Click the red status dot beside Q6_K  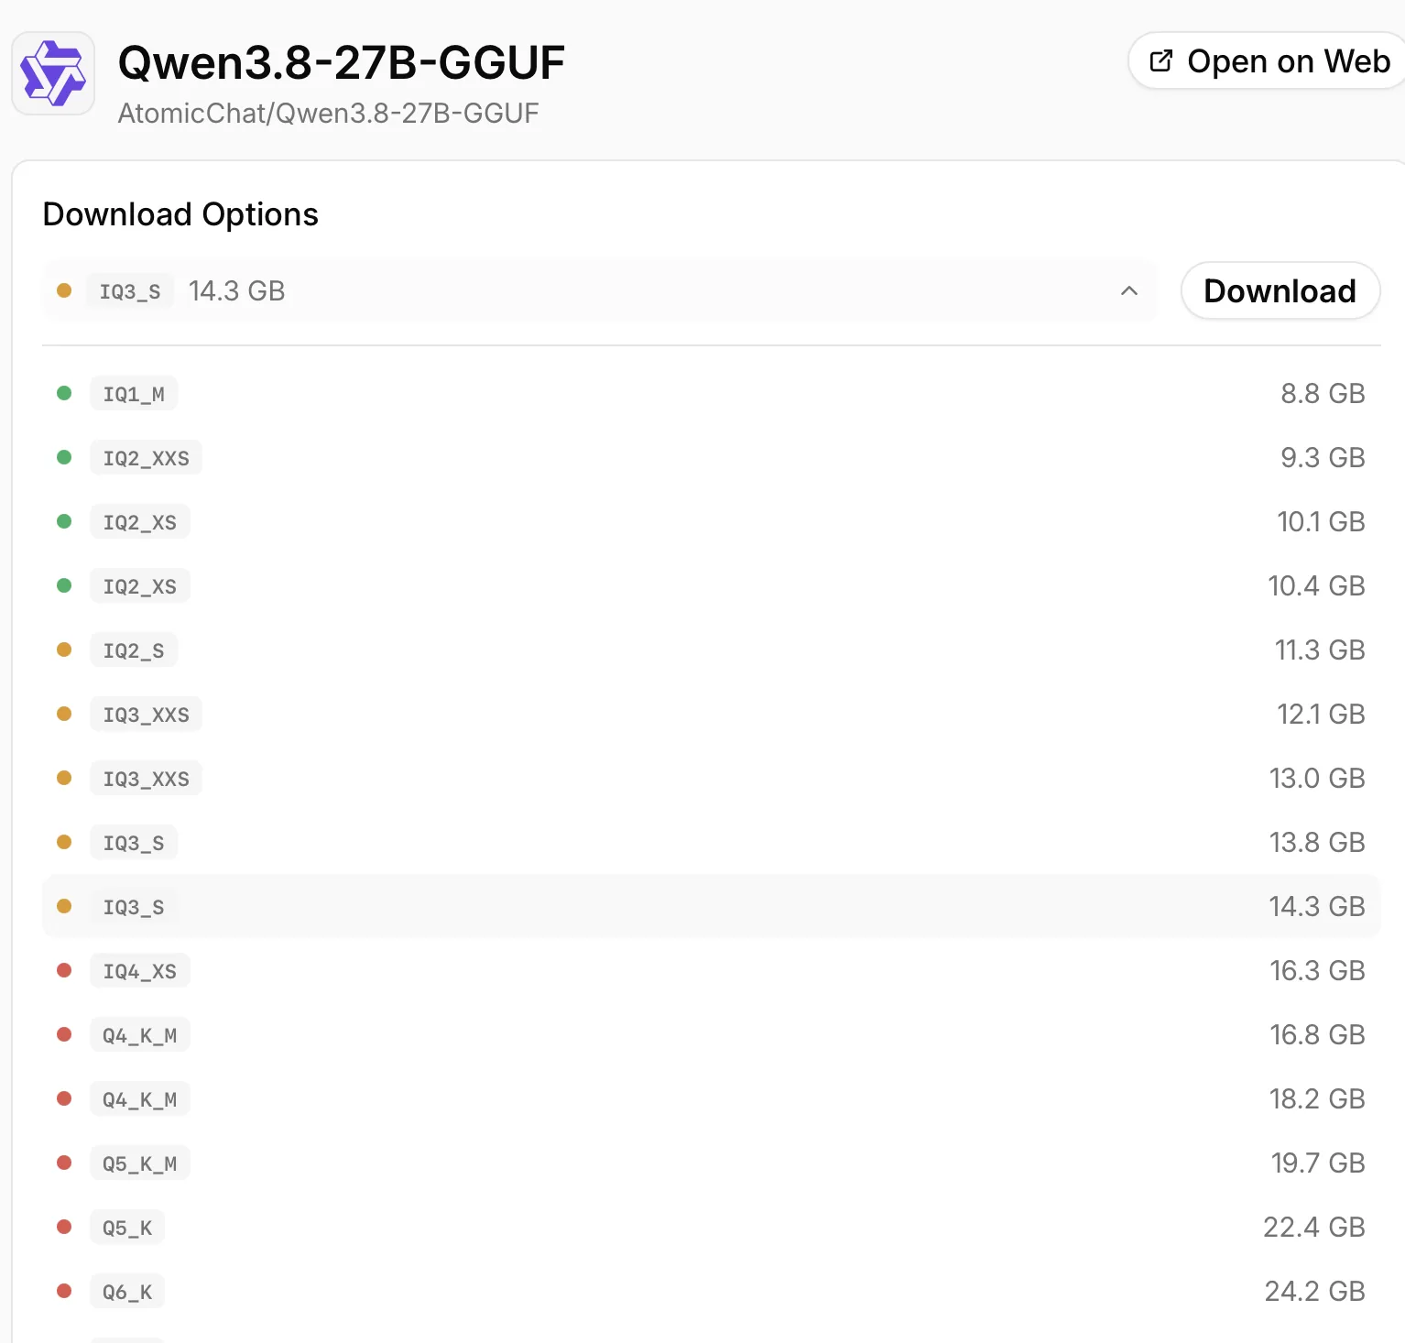tap(64, 1291)
